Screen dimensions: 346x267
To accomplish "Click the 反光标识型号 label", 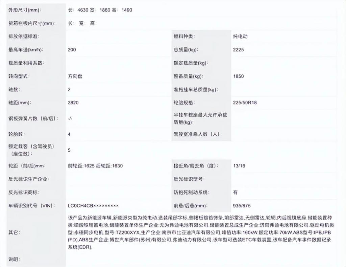I will pos(189,179).
